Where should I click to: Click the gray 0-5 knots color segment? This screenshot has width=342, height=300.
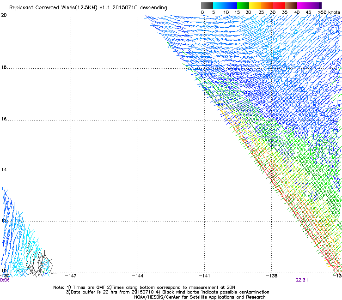coord(207,6)
